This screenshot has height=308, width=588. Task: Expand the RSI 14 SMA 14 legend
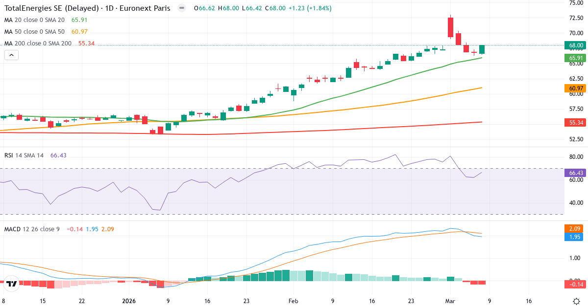tap(24, 155)
